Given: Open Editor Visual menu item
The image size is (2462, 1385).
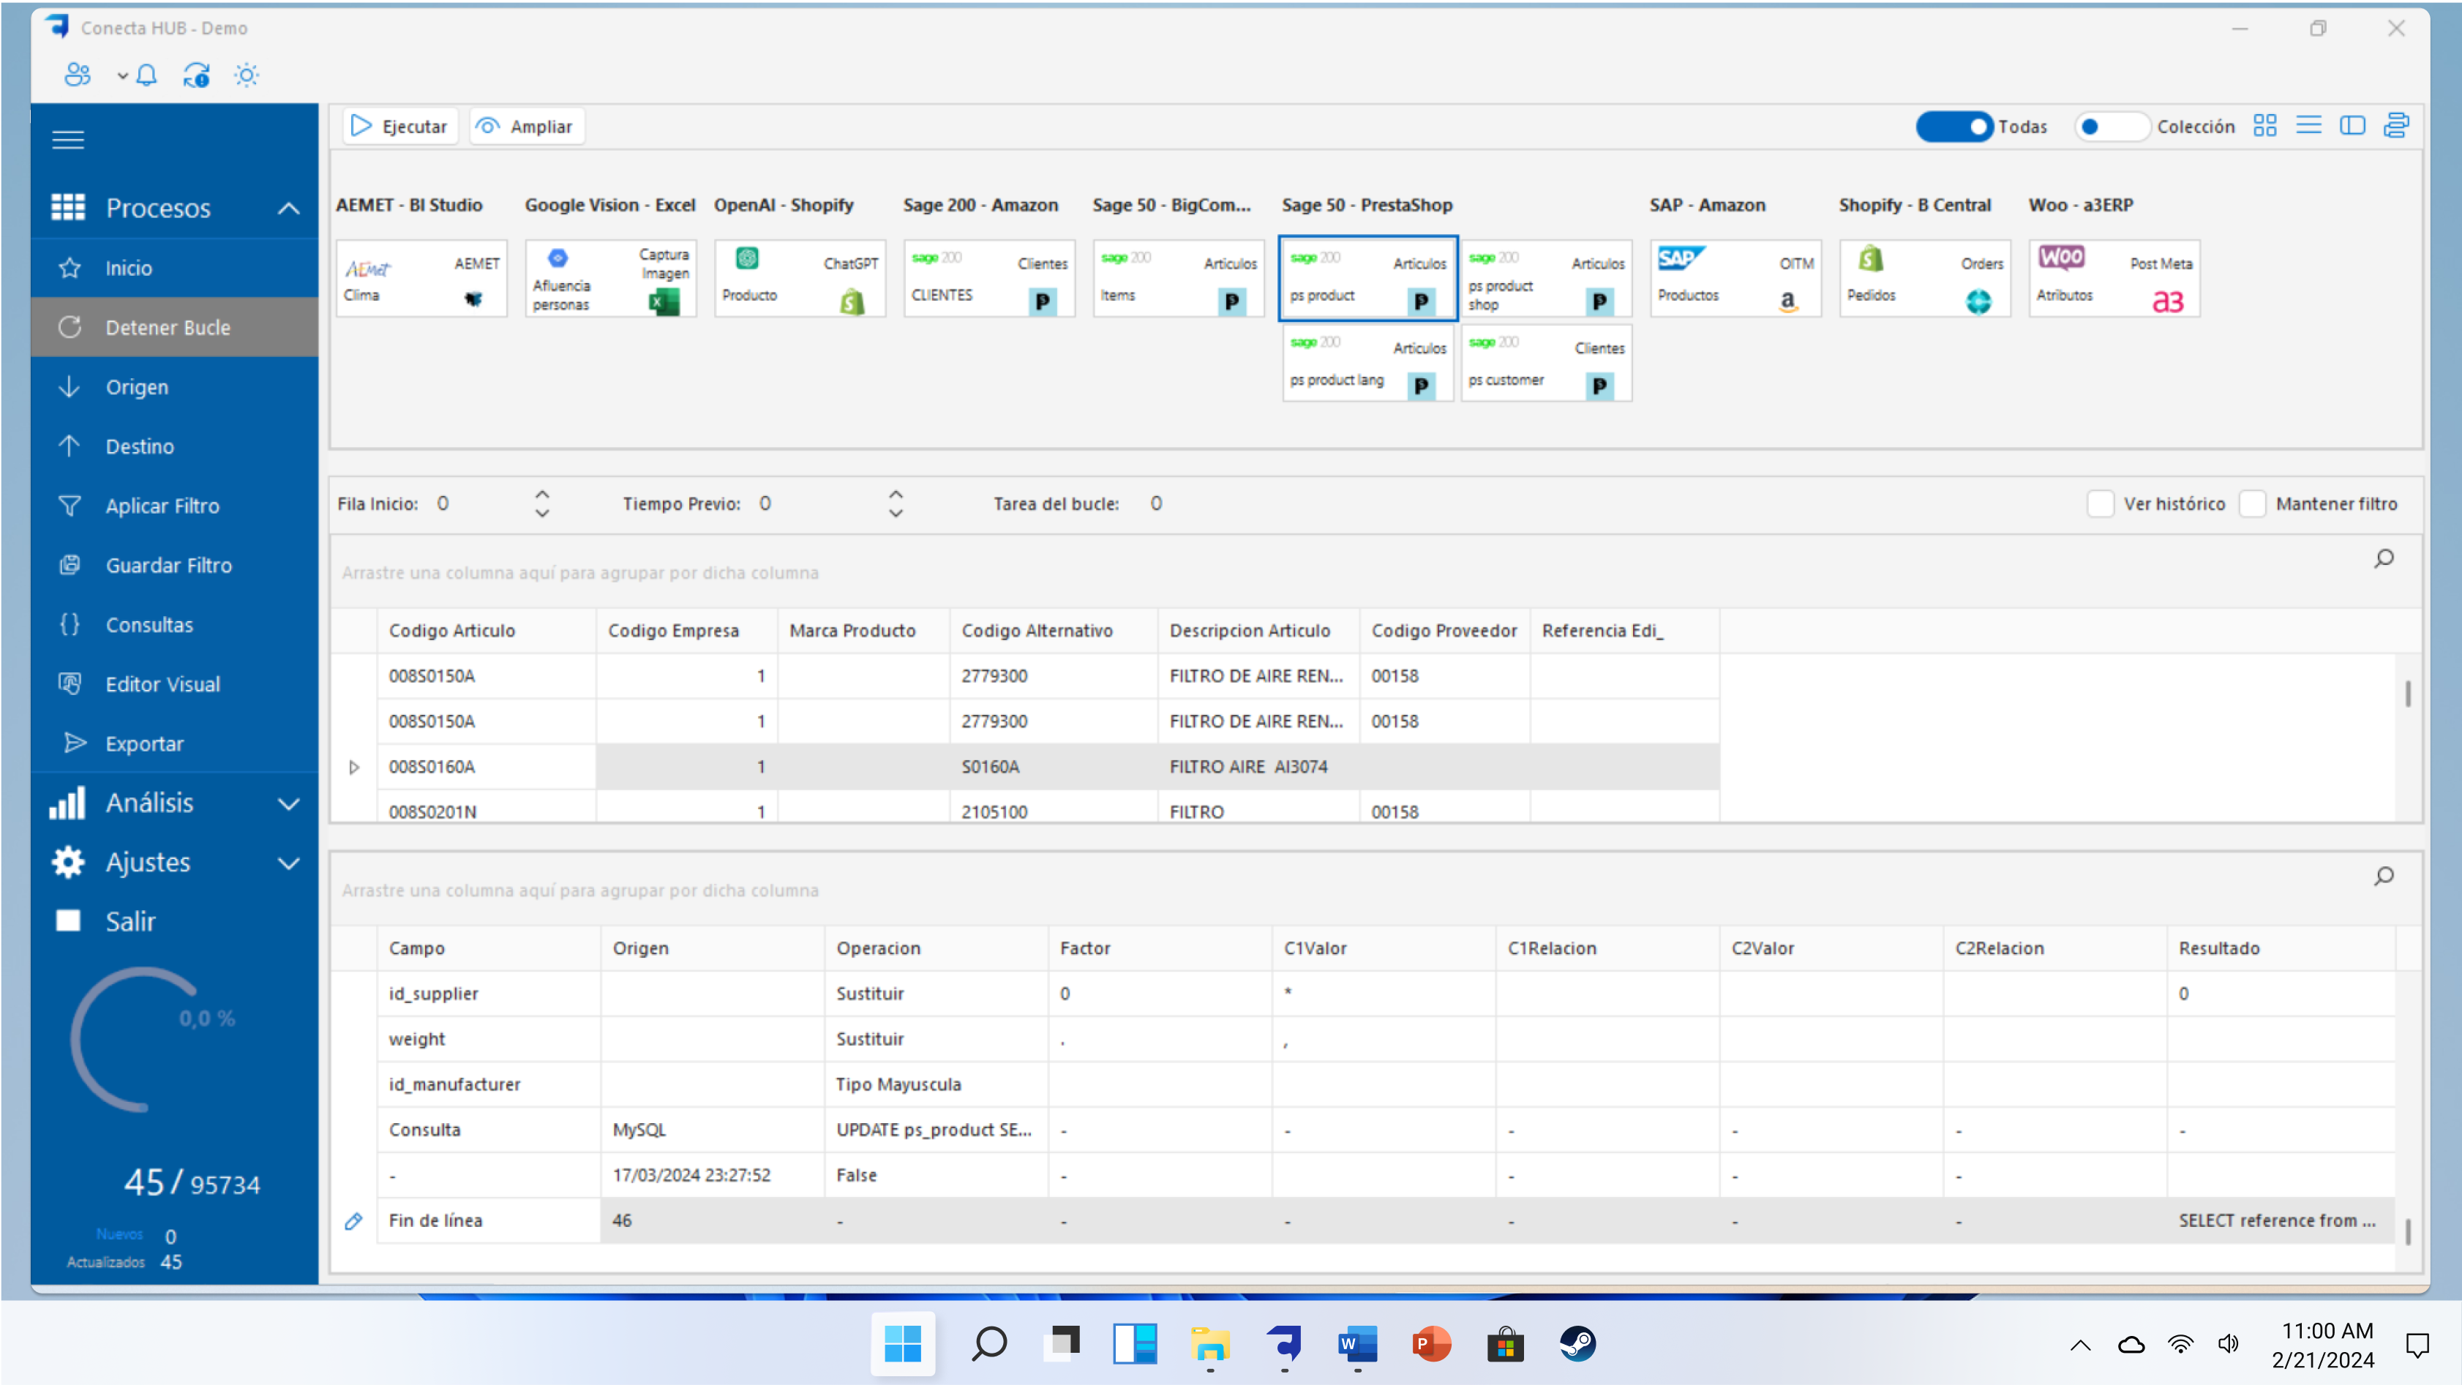Looking at the screenshot, I should click(x=162, y=684).
